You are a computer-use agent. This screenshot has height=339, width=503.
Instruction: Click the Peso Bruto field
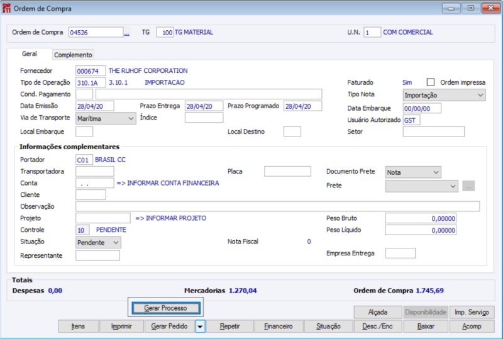pos(421,219)
